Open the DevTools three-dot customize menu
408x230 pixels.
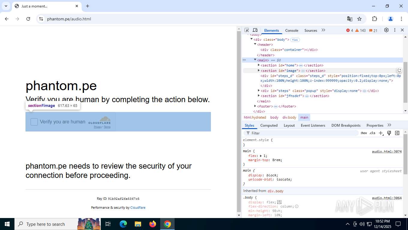(395, 30)
